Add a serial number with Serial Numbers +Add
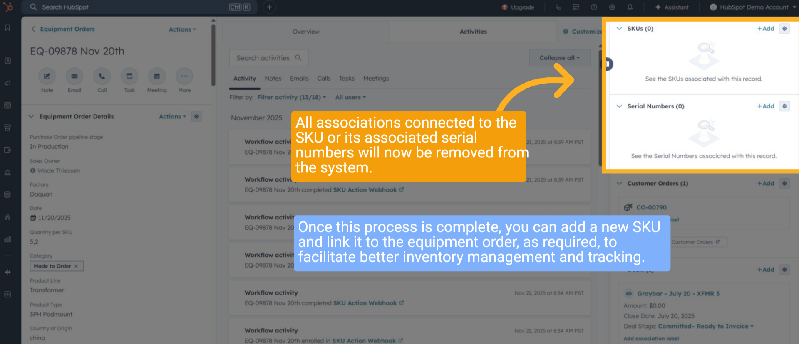This screenshot has height=344, width=799. (766, 106)
